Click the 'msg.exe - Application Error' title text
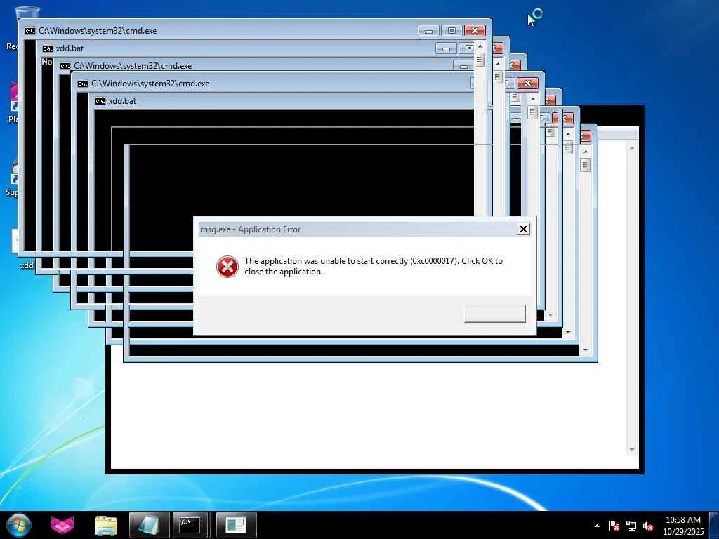 [251, 229]
